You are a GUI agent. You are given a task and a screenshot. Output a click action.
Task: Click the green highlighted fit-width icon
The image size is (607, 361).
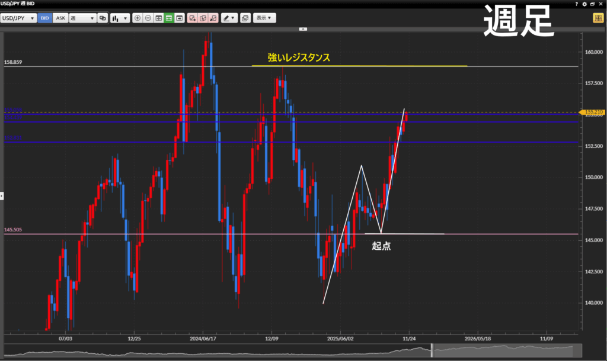169,18
